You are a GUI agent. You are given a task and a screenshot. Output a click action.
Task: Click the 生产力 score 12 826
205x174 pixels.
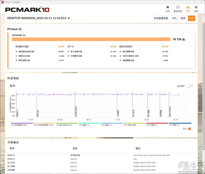click(x=113, y=47)
